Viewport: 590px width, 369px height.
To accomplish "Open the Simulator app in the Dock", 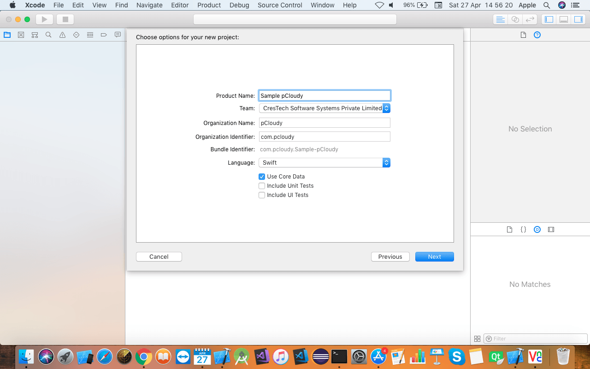I will coord(85,357).
